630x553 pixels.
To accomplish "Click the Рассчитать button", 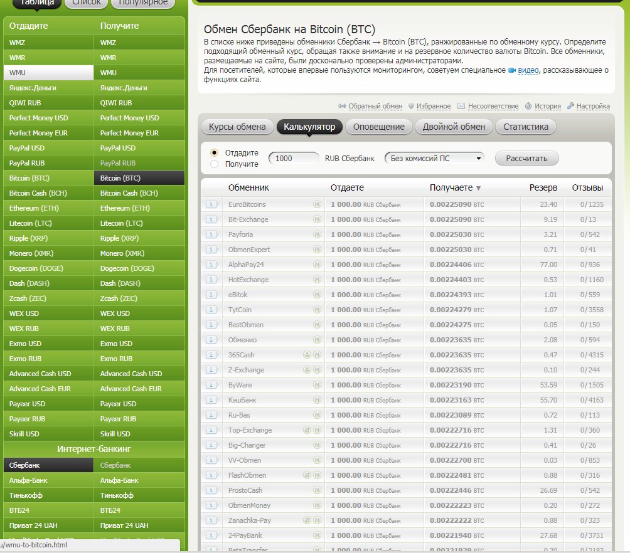I will click(x=526, y=158).
